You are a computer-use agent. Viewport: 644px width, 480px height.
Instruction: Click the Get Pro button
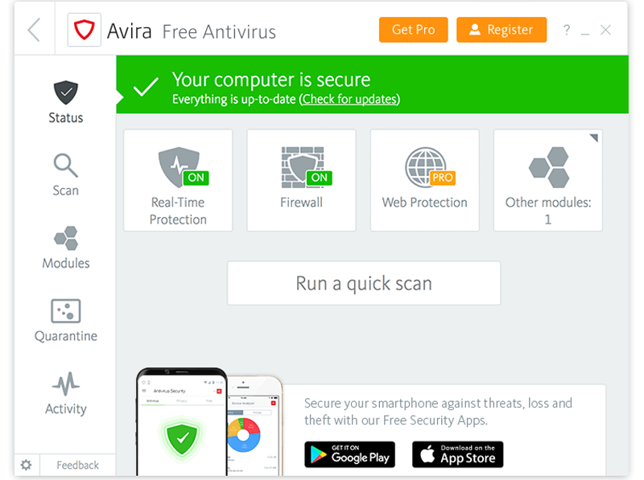tap(413, 30)
